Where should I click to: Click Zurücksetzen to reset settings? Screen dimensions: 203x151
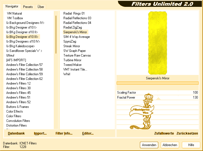(187, 133)
